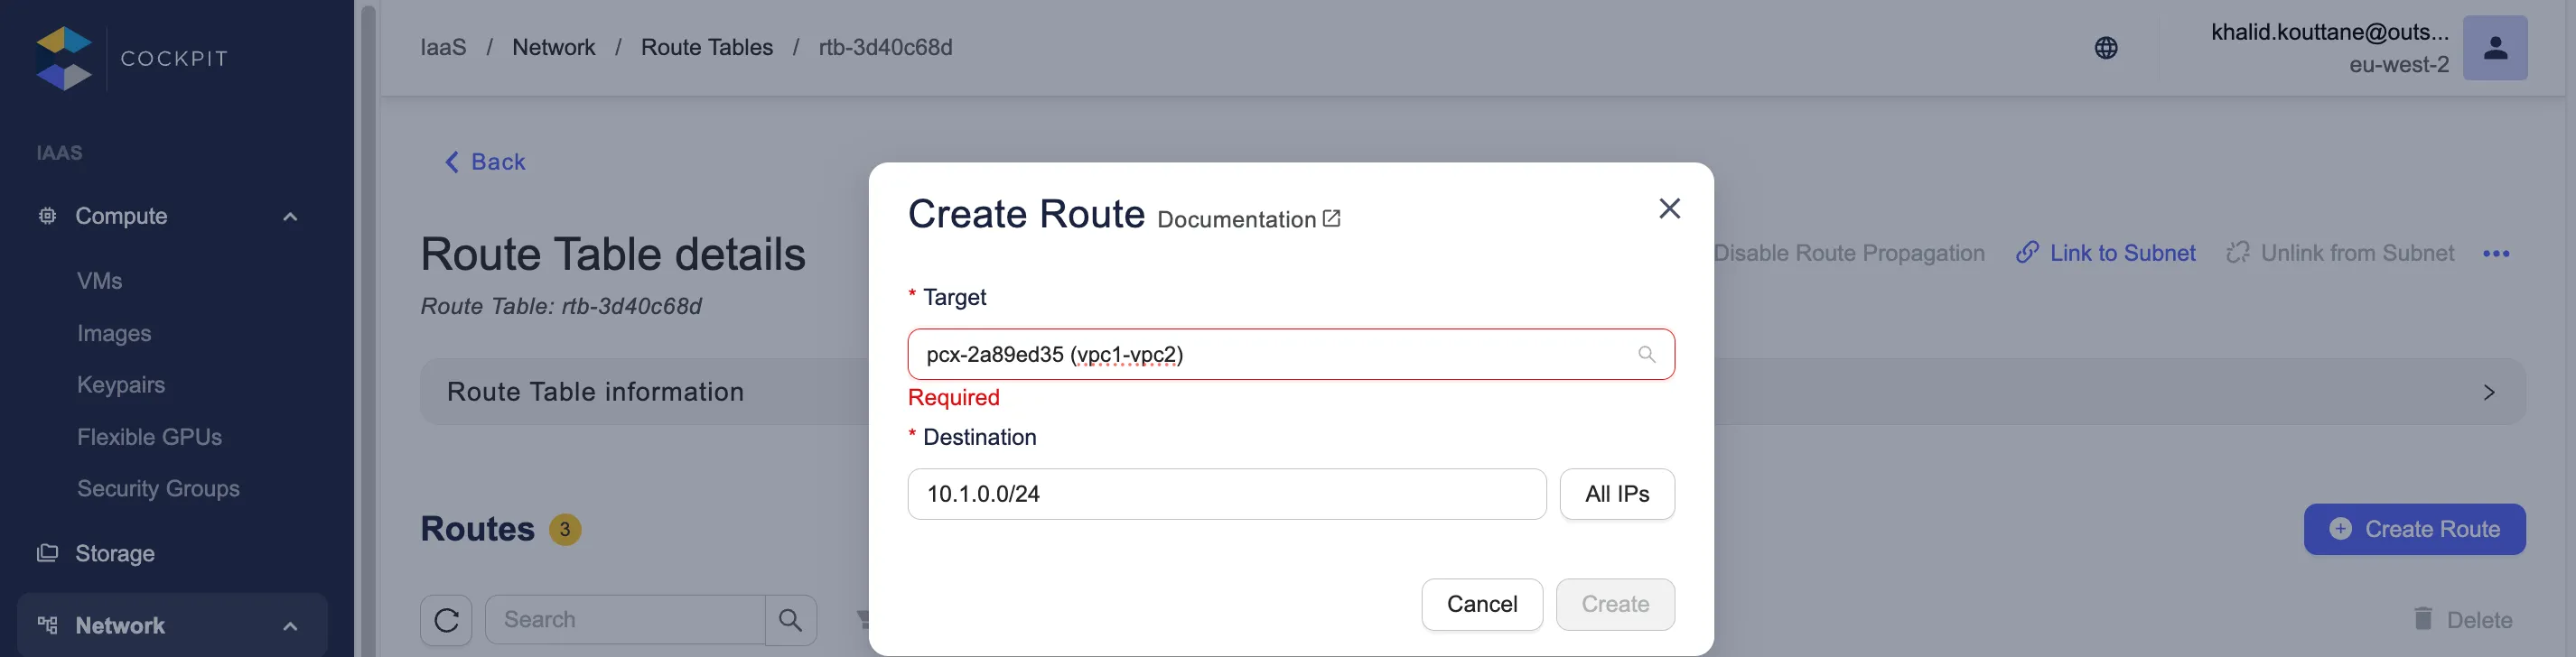Open Storage section in the sidebar
The width and height of the screenshot is (2576, 657).
114,553
